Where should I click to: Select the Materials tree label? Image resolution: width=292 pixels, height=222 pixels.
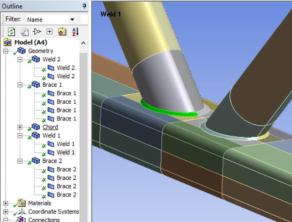click(39, 203)
